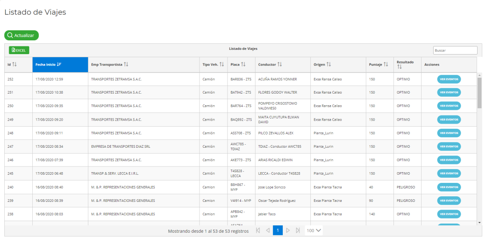Sort by Conductor column arrows
Image resolution: width=484 pixels, height=237 pixels.
pyautogui.click(x=280, y=64)
